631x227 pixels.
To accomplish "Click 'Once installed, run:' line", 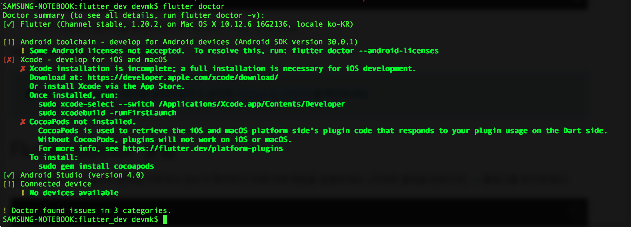I will click(x=74, y=95).
